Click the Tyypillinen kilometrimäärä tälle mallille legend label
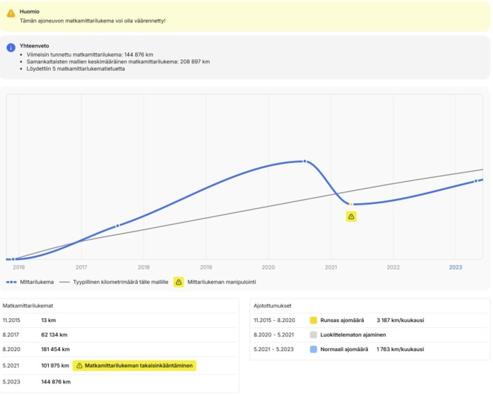Viewport: 493px width, 396px height. [121, 282]
